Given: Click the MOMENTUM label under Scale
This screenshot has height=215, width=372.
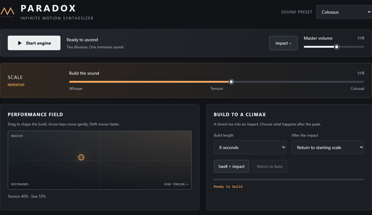Looking at the screenshot, I should [x=16, y=85].
